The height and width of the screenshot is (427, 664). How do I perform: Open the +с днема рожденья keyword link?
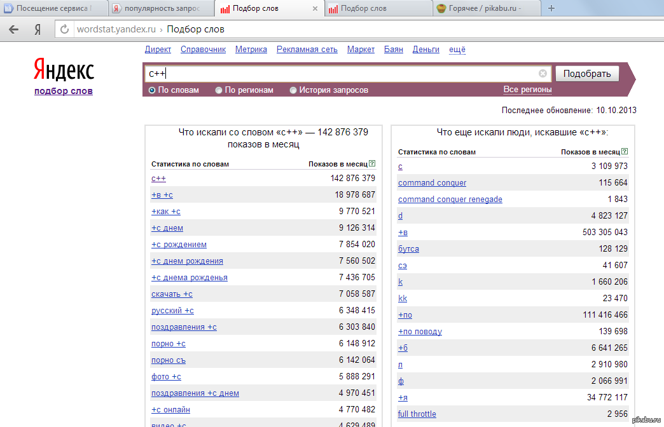190,277
